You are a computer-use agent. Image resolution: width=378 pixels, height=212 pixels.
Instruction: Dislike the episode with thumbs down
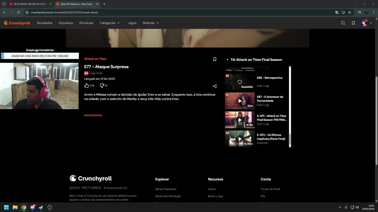click(x=102, y=85)
